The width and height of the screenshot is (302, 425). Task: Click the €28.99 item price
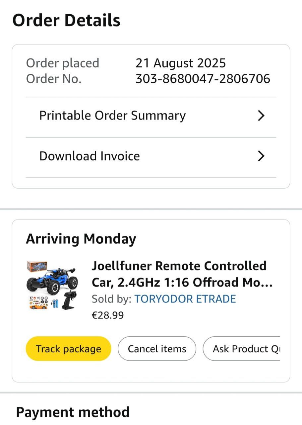pos(107,315)
